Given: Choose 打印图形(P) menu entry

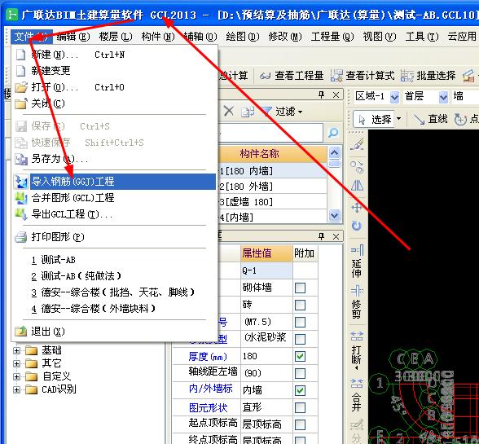Looking at the screenshot, I should point(115,237).
